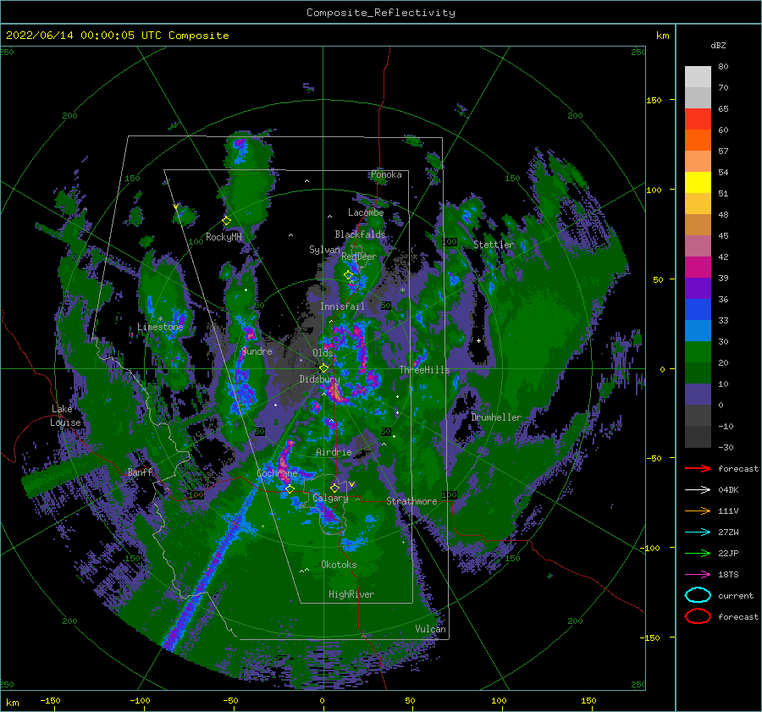Select the purple 39 dBZ color swatch
Screen dimensions: 762x712
coord(698,288)
